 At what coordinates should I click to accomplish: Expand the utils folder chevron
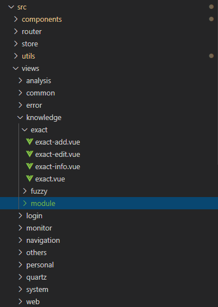click(16, 56)
